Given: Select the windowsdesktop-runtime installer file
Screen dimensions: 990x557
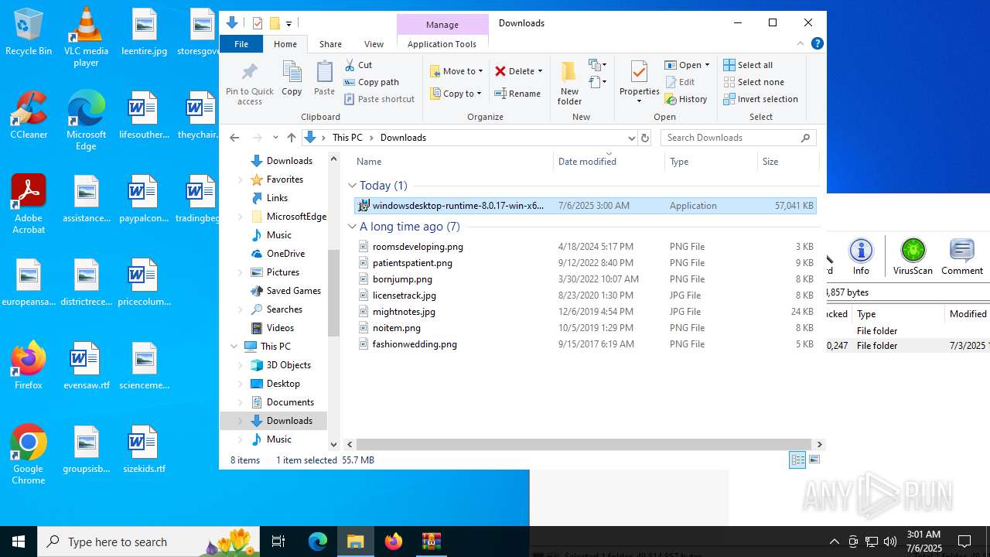Looking at the screenshot, I should pyautogui.click(x=585, y=206).
